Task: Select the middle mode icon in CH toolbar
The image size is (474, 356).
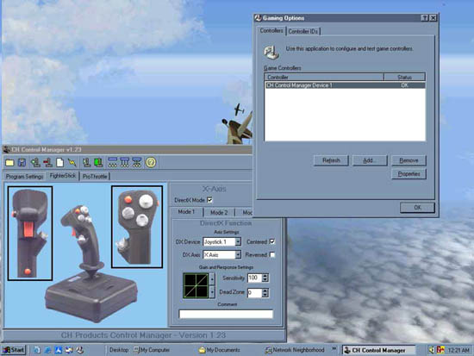Action: 125,163
